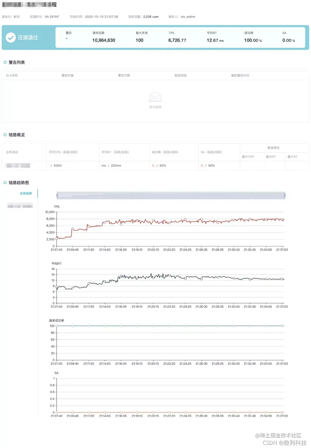This screenshot has width=311, height=448.
Task: Click the SA value 0.00 %
Action: click(x=289, y=40)
